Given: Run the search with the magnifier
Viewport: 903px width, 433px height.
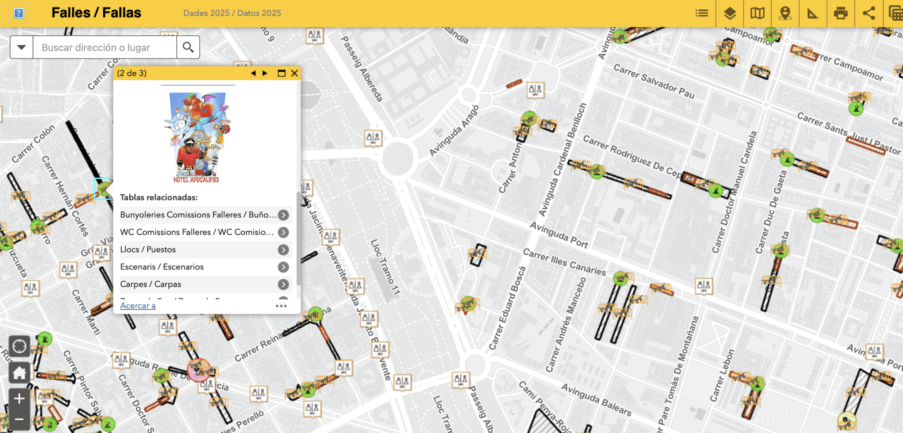Looking at the screenshot, I should click(188, 47).
